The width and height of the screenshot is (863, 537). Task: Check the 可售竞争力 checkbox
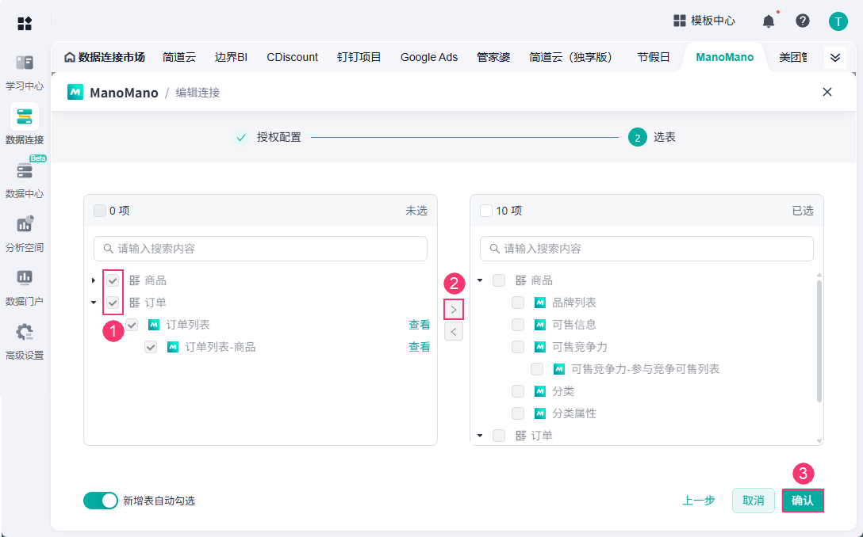pos(518,348)
